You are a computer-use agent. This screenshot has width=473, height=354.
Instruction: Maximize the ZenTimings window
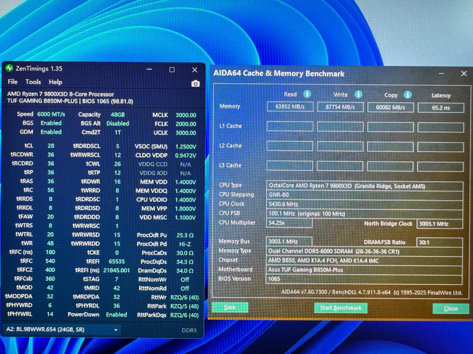click(x=172, y=70)
